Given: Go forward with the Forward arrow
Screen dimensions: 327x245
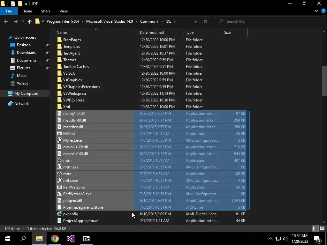Looking at the screenshot, I should [x=15, y=21].
